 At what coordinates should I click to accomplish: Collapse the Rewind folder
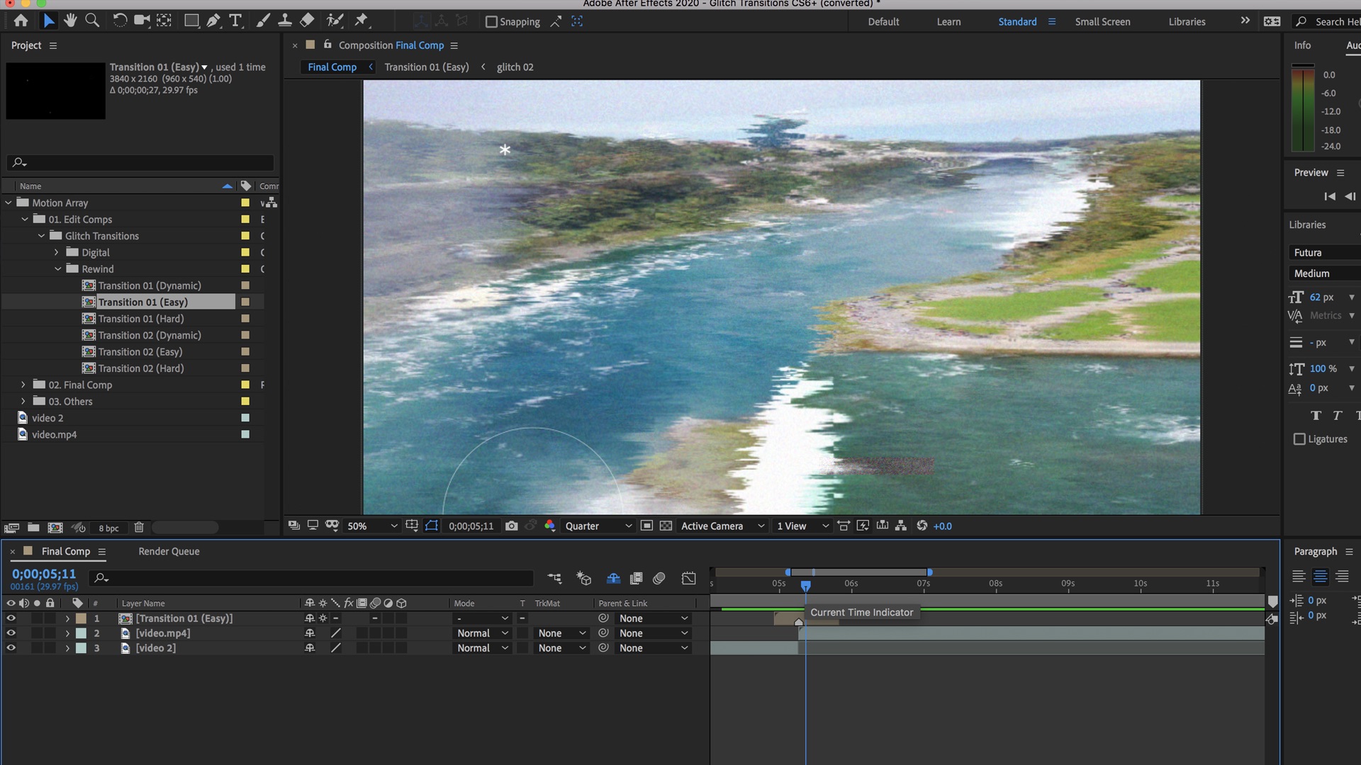(59, 268)
